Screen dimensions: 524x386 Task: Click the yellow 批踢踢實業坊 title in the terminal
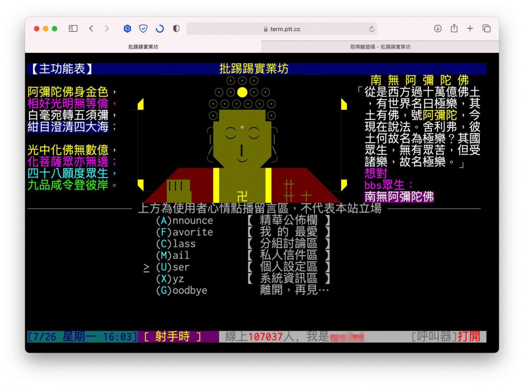254,69
